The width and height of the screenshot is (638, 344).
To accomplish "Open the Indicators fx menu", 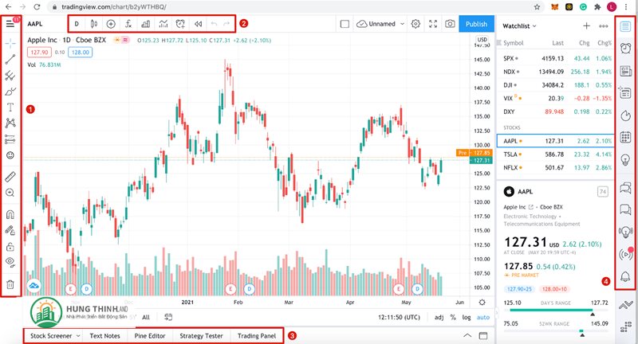I will pyautogui.click(x=128, y=24).
